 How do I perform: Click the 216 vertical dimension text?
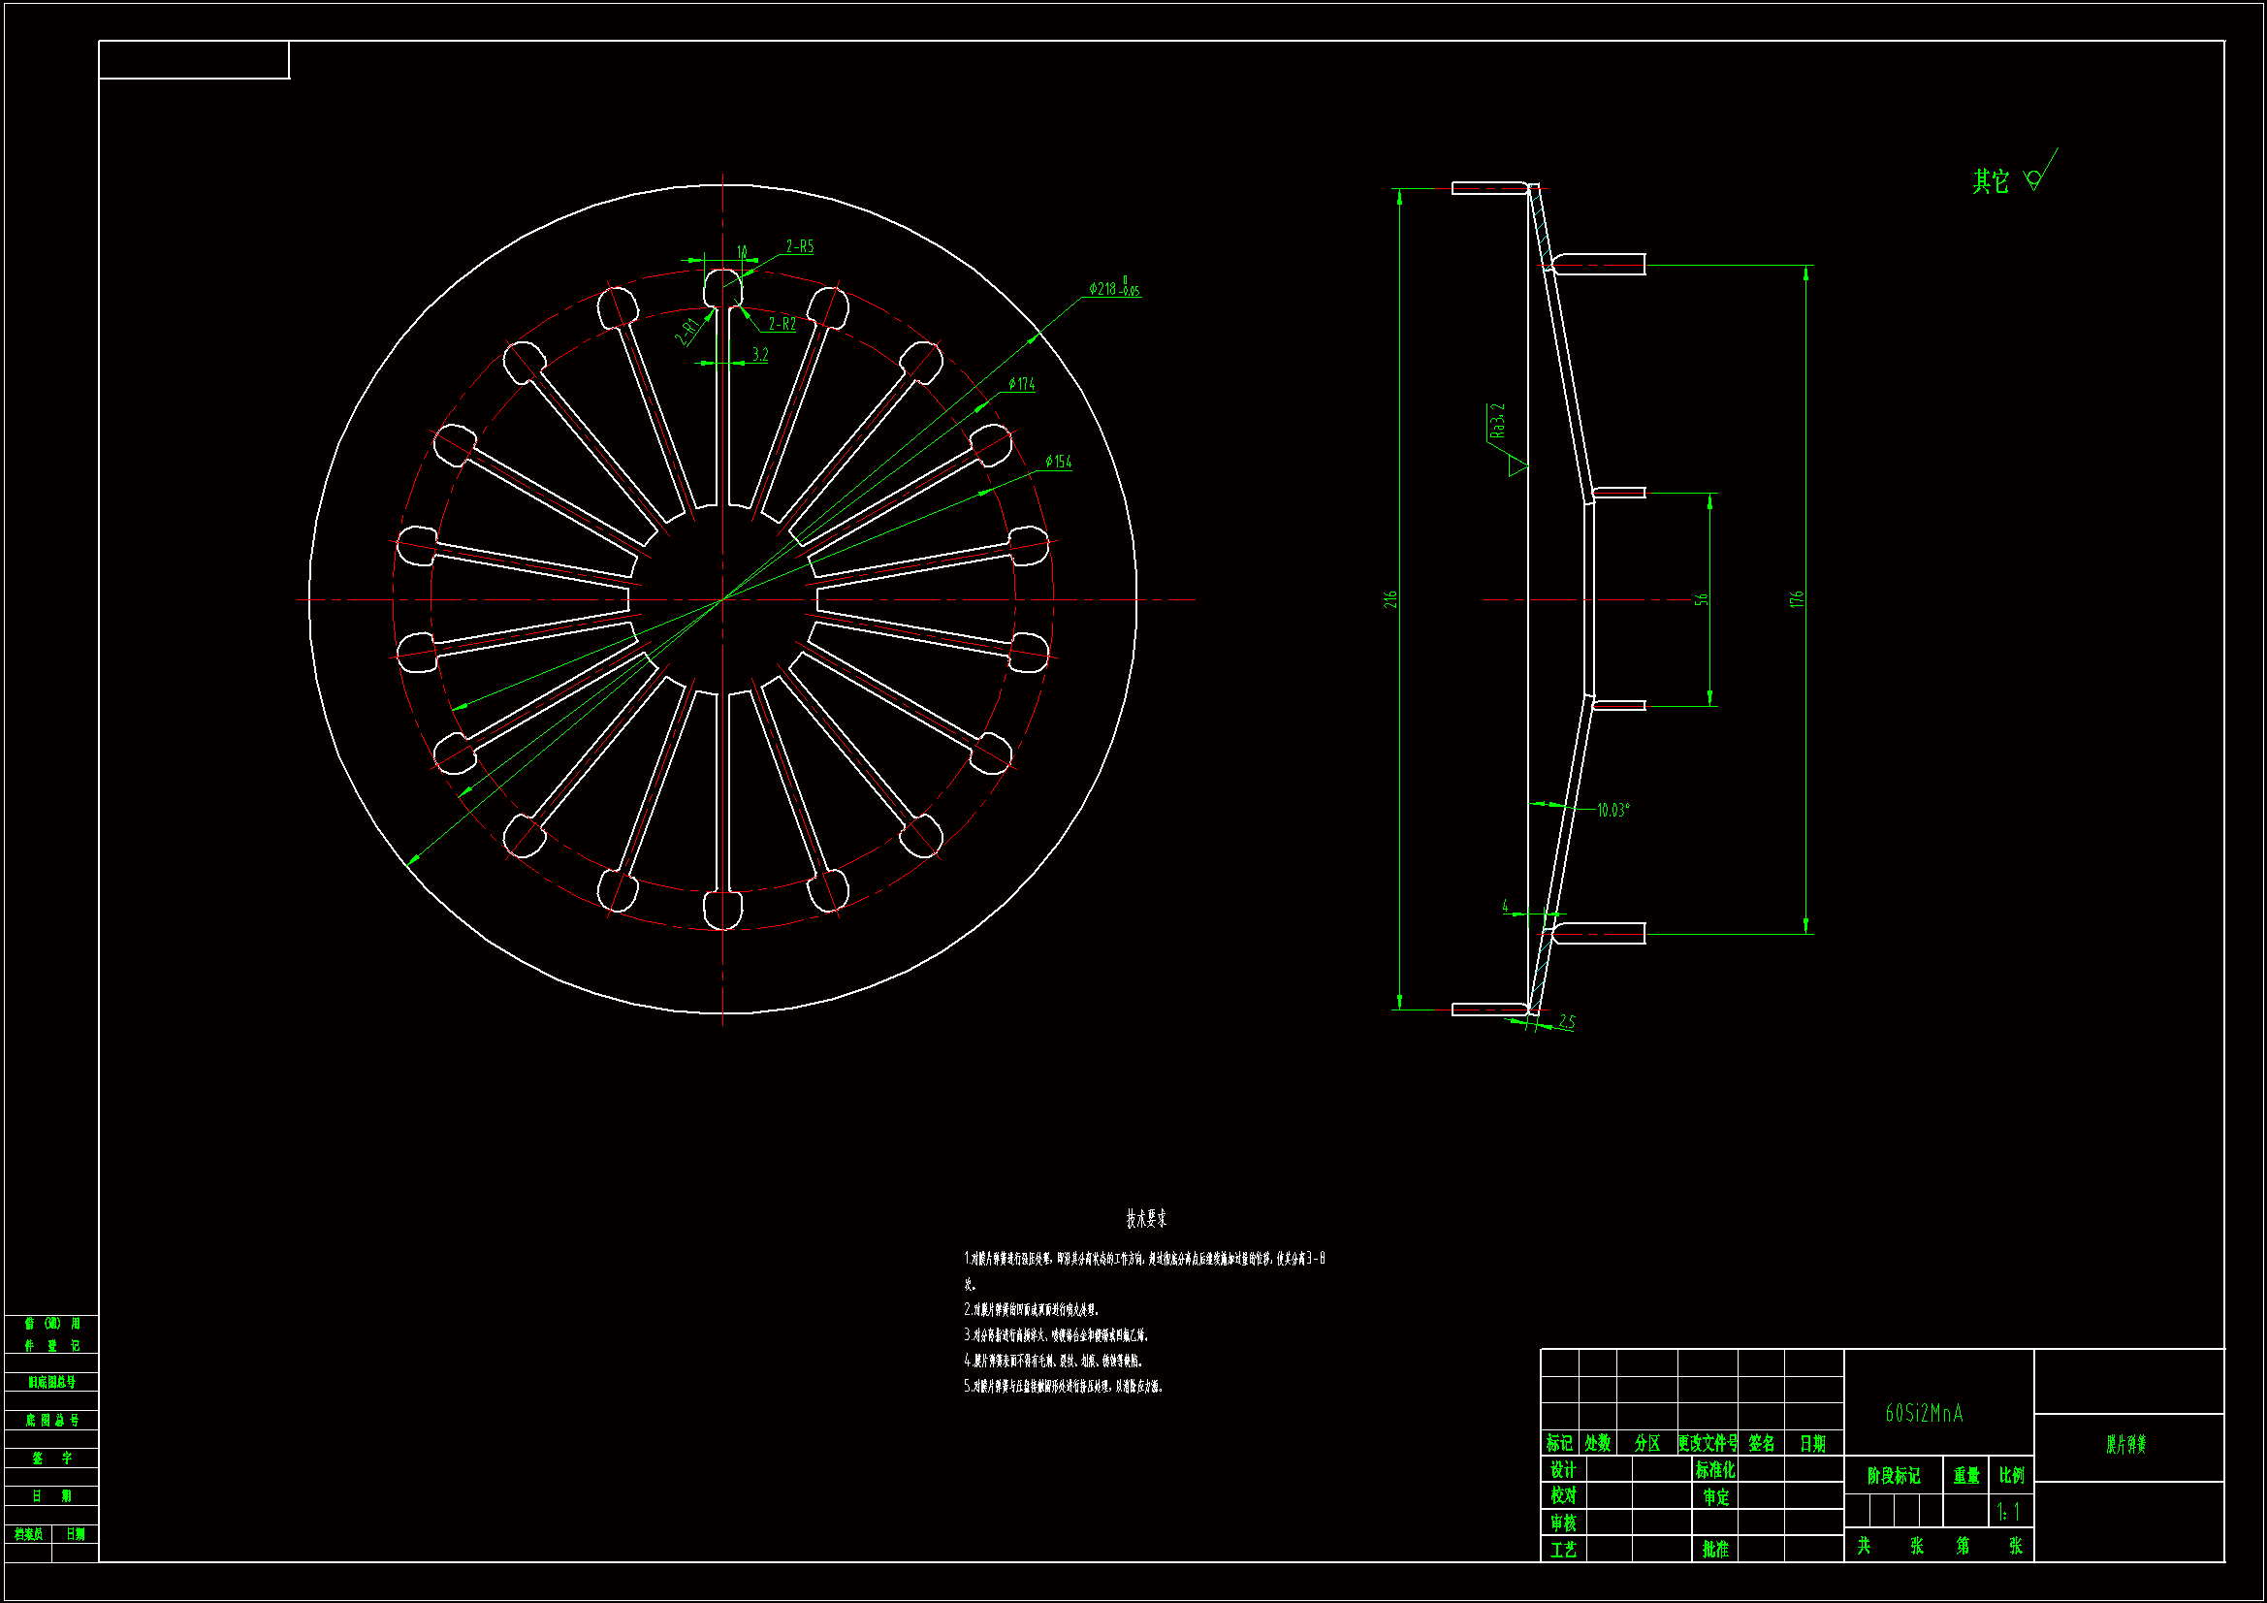click(x=1390, y=599)
